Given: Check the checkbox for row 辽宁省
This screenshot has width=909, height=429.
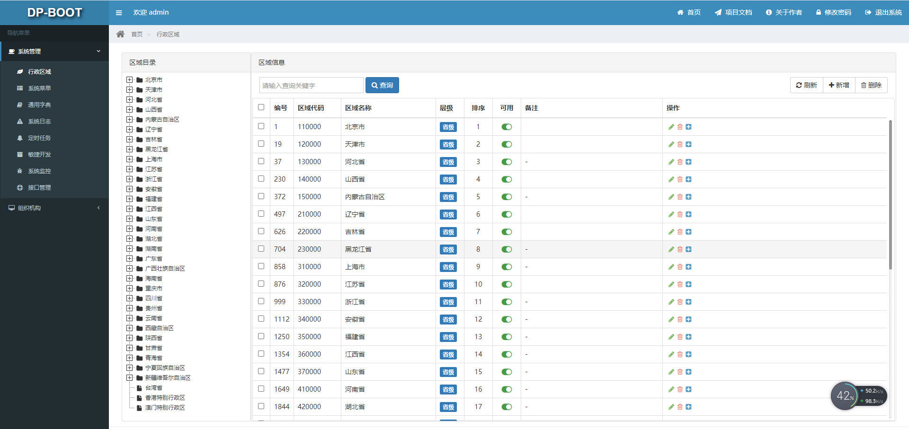Looking at the screenshot, I should coord(261,214).
